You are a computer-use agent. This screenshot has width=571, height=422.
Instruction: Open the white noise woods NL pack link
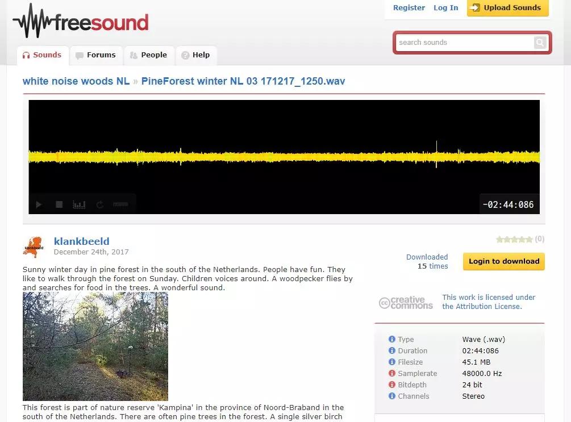(76, 81)
